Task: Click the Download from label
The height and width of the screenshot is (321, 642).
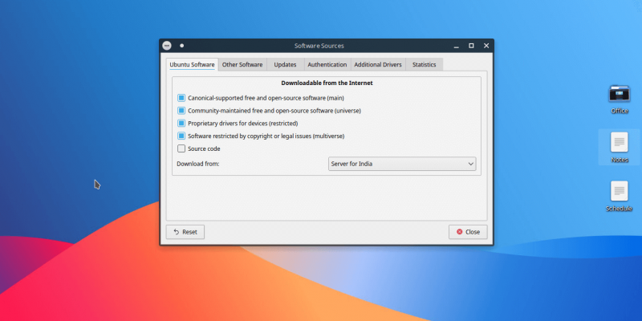Action: point(198,164)
